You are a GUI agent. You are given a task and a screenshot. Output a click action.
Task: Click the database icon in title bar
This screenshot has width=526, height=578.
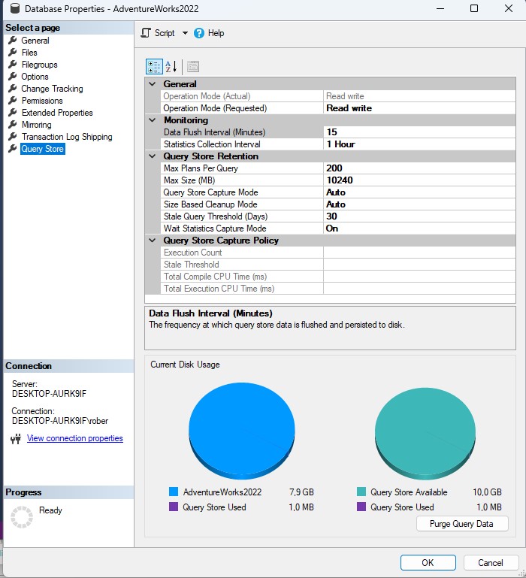click(11, 9)
